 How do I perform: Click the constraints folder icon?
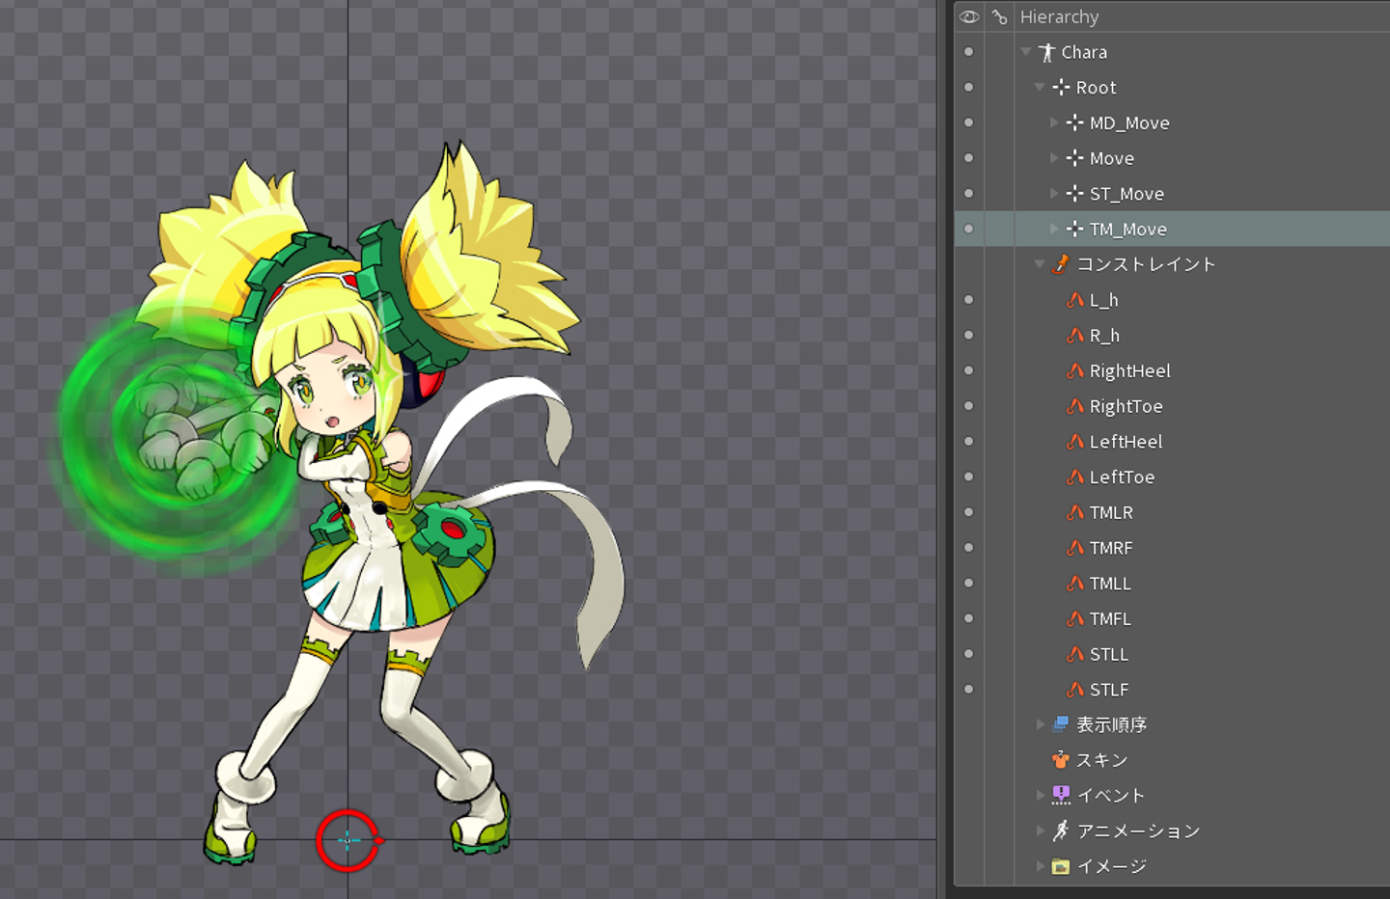click(1061, 264)
